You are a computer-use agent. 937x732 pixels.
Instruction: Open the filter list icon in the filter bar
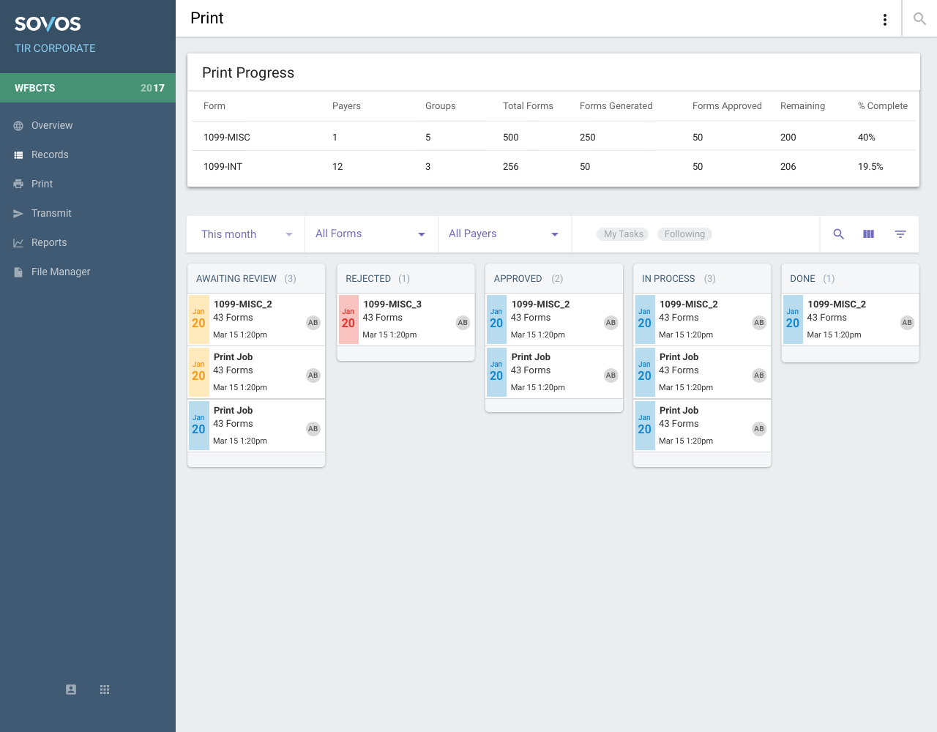pyautogui.click(x=900, y=234)
